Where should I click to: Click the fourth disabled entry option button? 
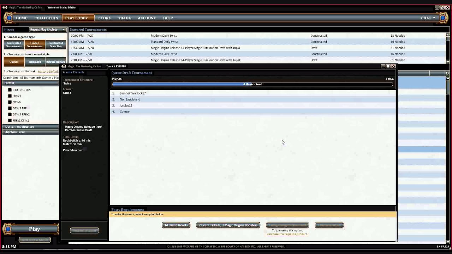pyautogui.click(x=329, y=225)
